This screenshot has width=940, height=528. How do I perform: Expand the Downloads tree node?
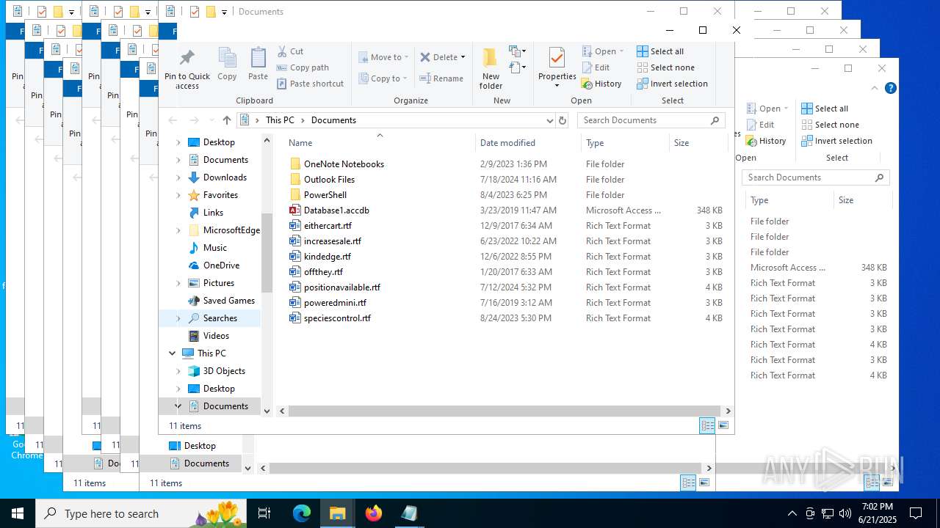pos(178,177)
